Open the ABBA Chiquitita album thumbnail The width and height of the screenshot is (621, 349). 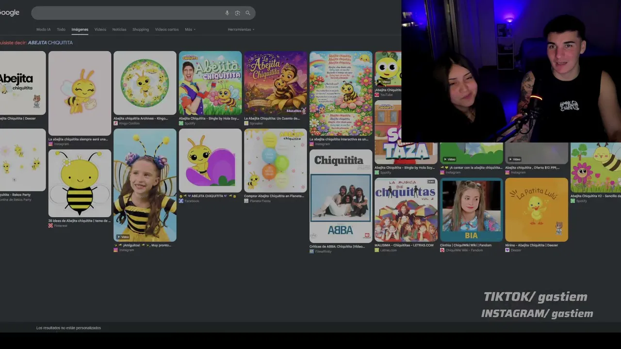click(x=341, y=196)
